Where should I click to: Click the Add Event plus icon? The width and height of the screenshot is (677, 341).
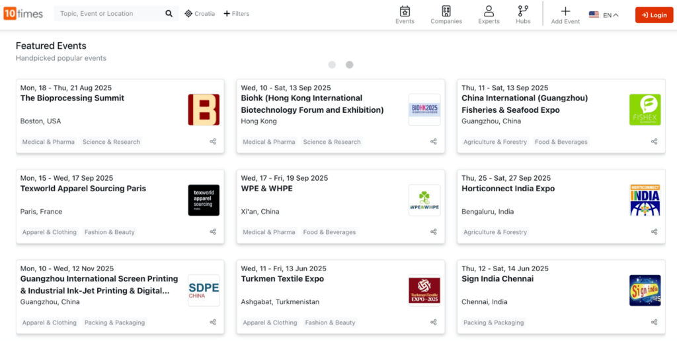(565, 11)
